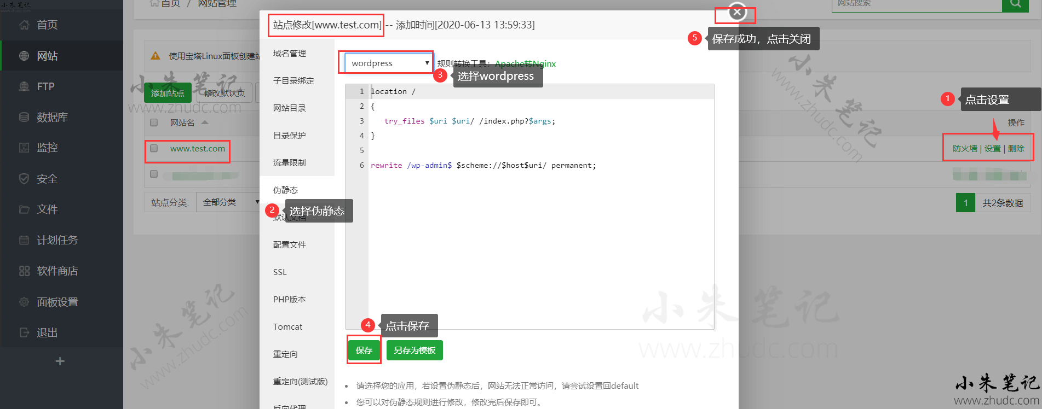This screenshot has height=409, width=1042.
Task: Open security via the shield icon
Action: [24, 179]
